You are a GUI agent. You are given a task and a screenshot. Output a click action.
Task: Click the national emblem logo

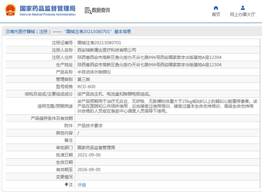[10, 10]
